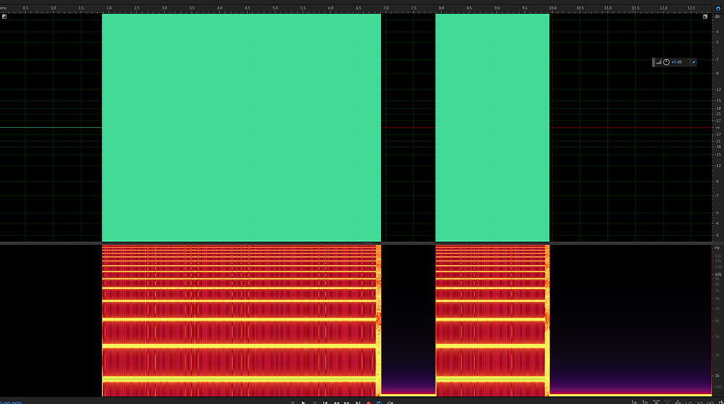The height and width of the screenshot is (404, 724).
Task: Click the time ruler at the 5.0 mark
Action: coord(275,8)
